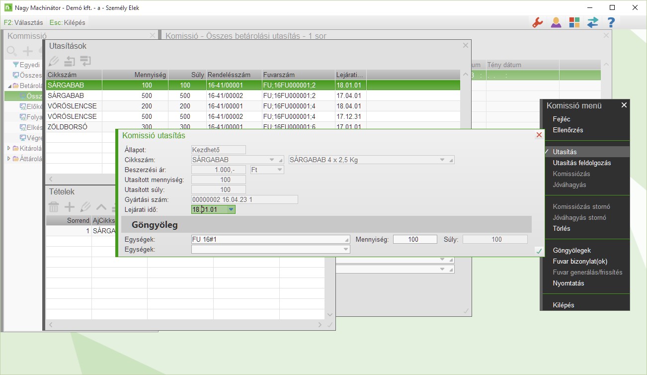Choose Törlés in Komissió menü
Viewport: 647px width, 375px height.
562,229
